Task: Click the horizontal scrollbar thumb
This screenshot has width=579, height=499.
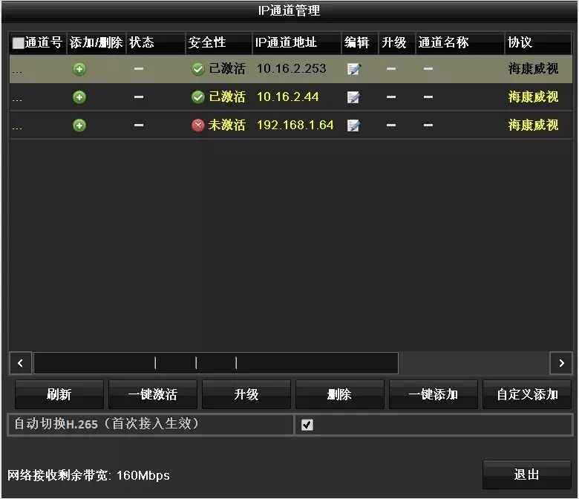Action: [x=216, y=363]
